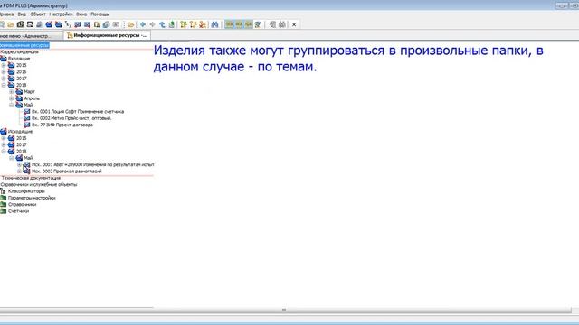Image resolution: width=579 pixels, height=325 pixels.
Task: Select Справочники и служебные объекты heading
Action: point(39,184)
